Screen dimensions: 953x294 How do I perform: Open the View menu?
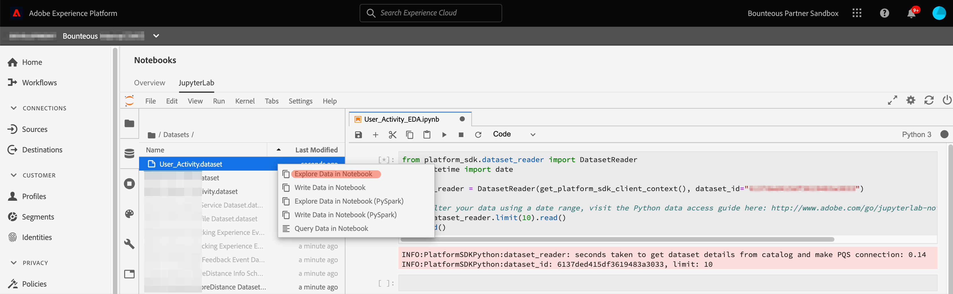195,101
